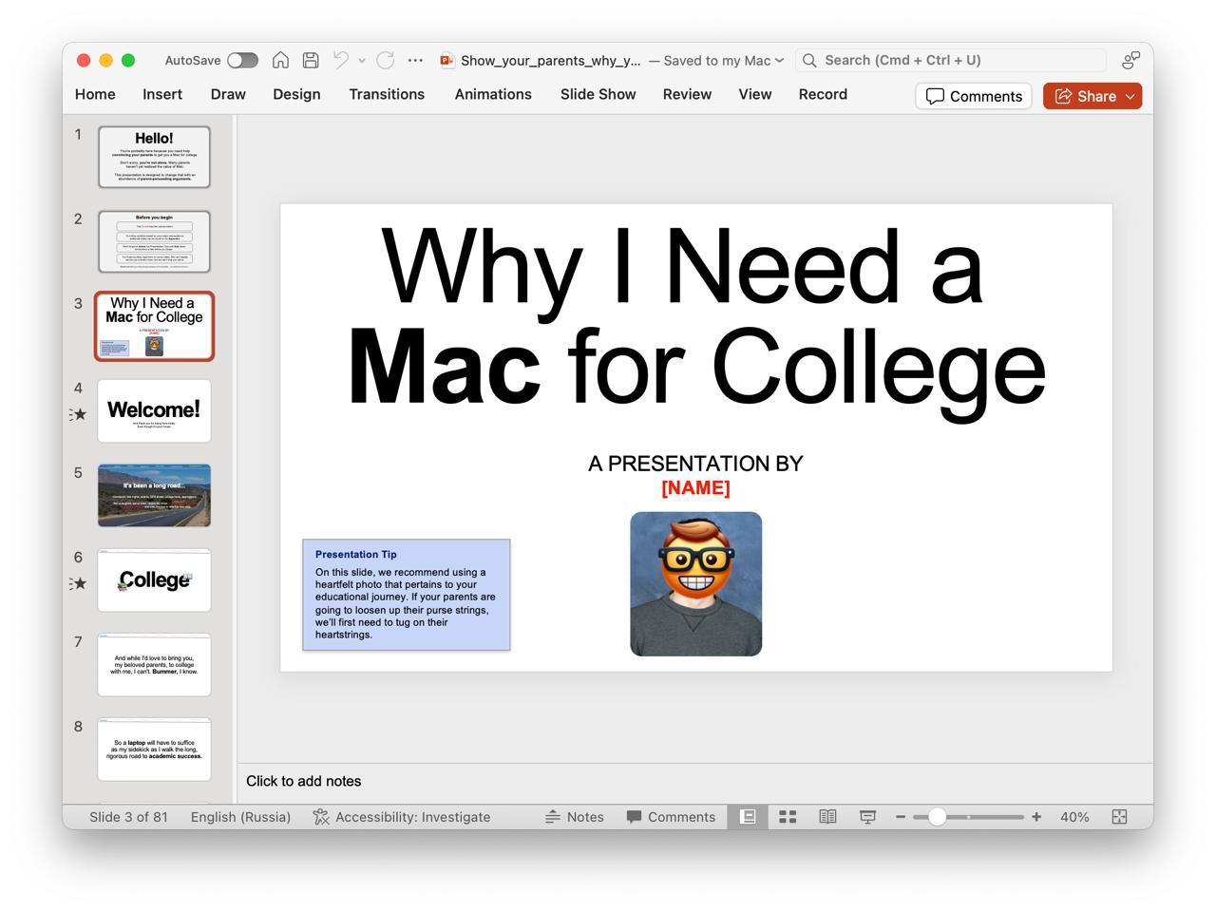Expand the Share button dropdown arrow
Screen dimensions: 1216x912
tap(1130, 96)
